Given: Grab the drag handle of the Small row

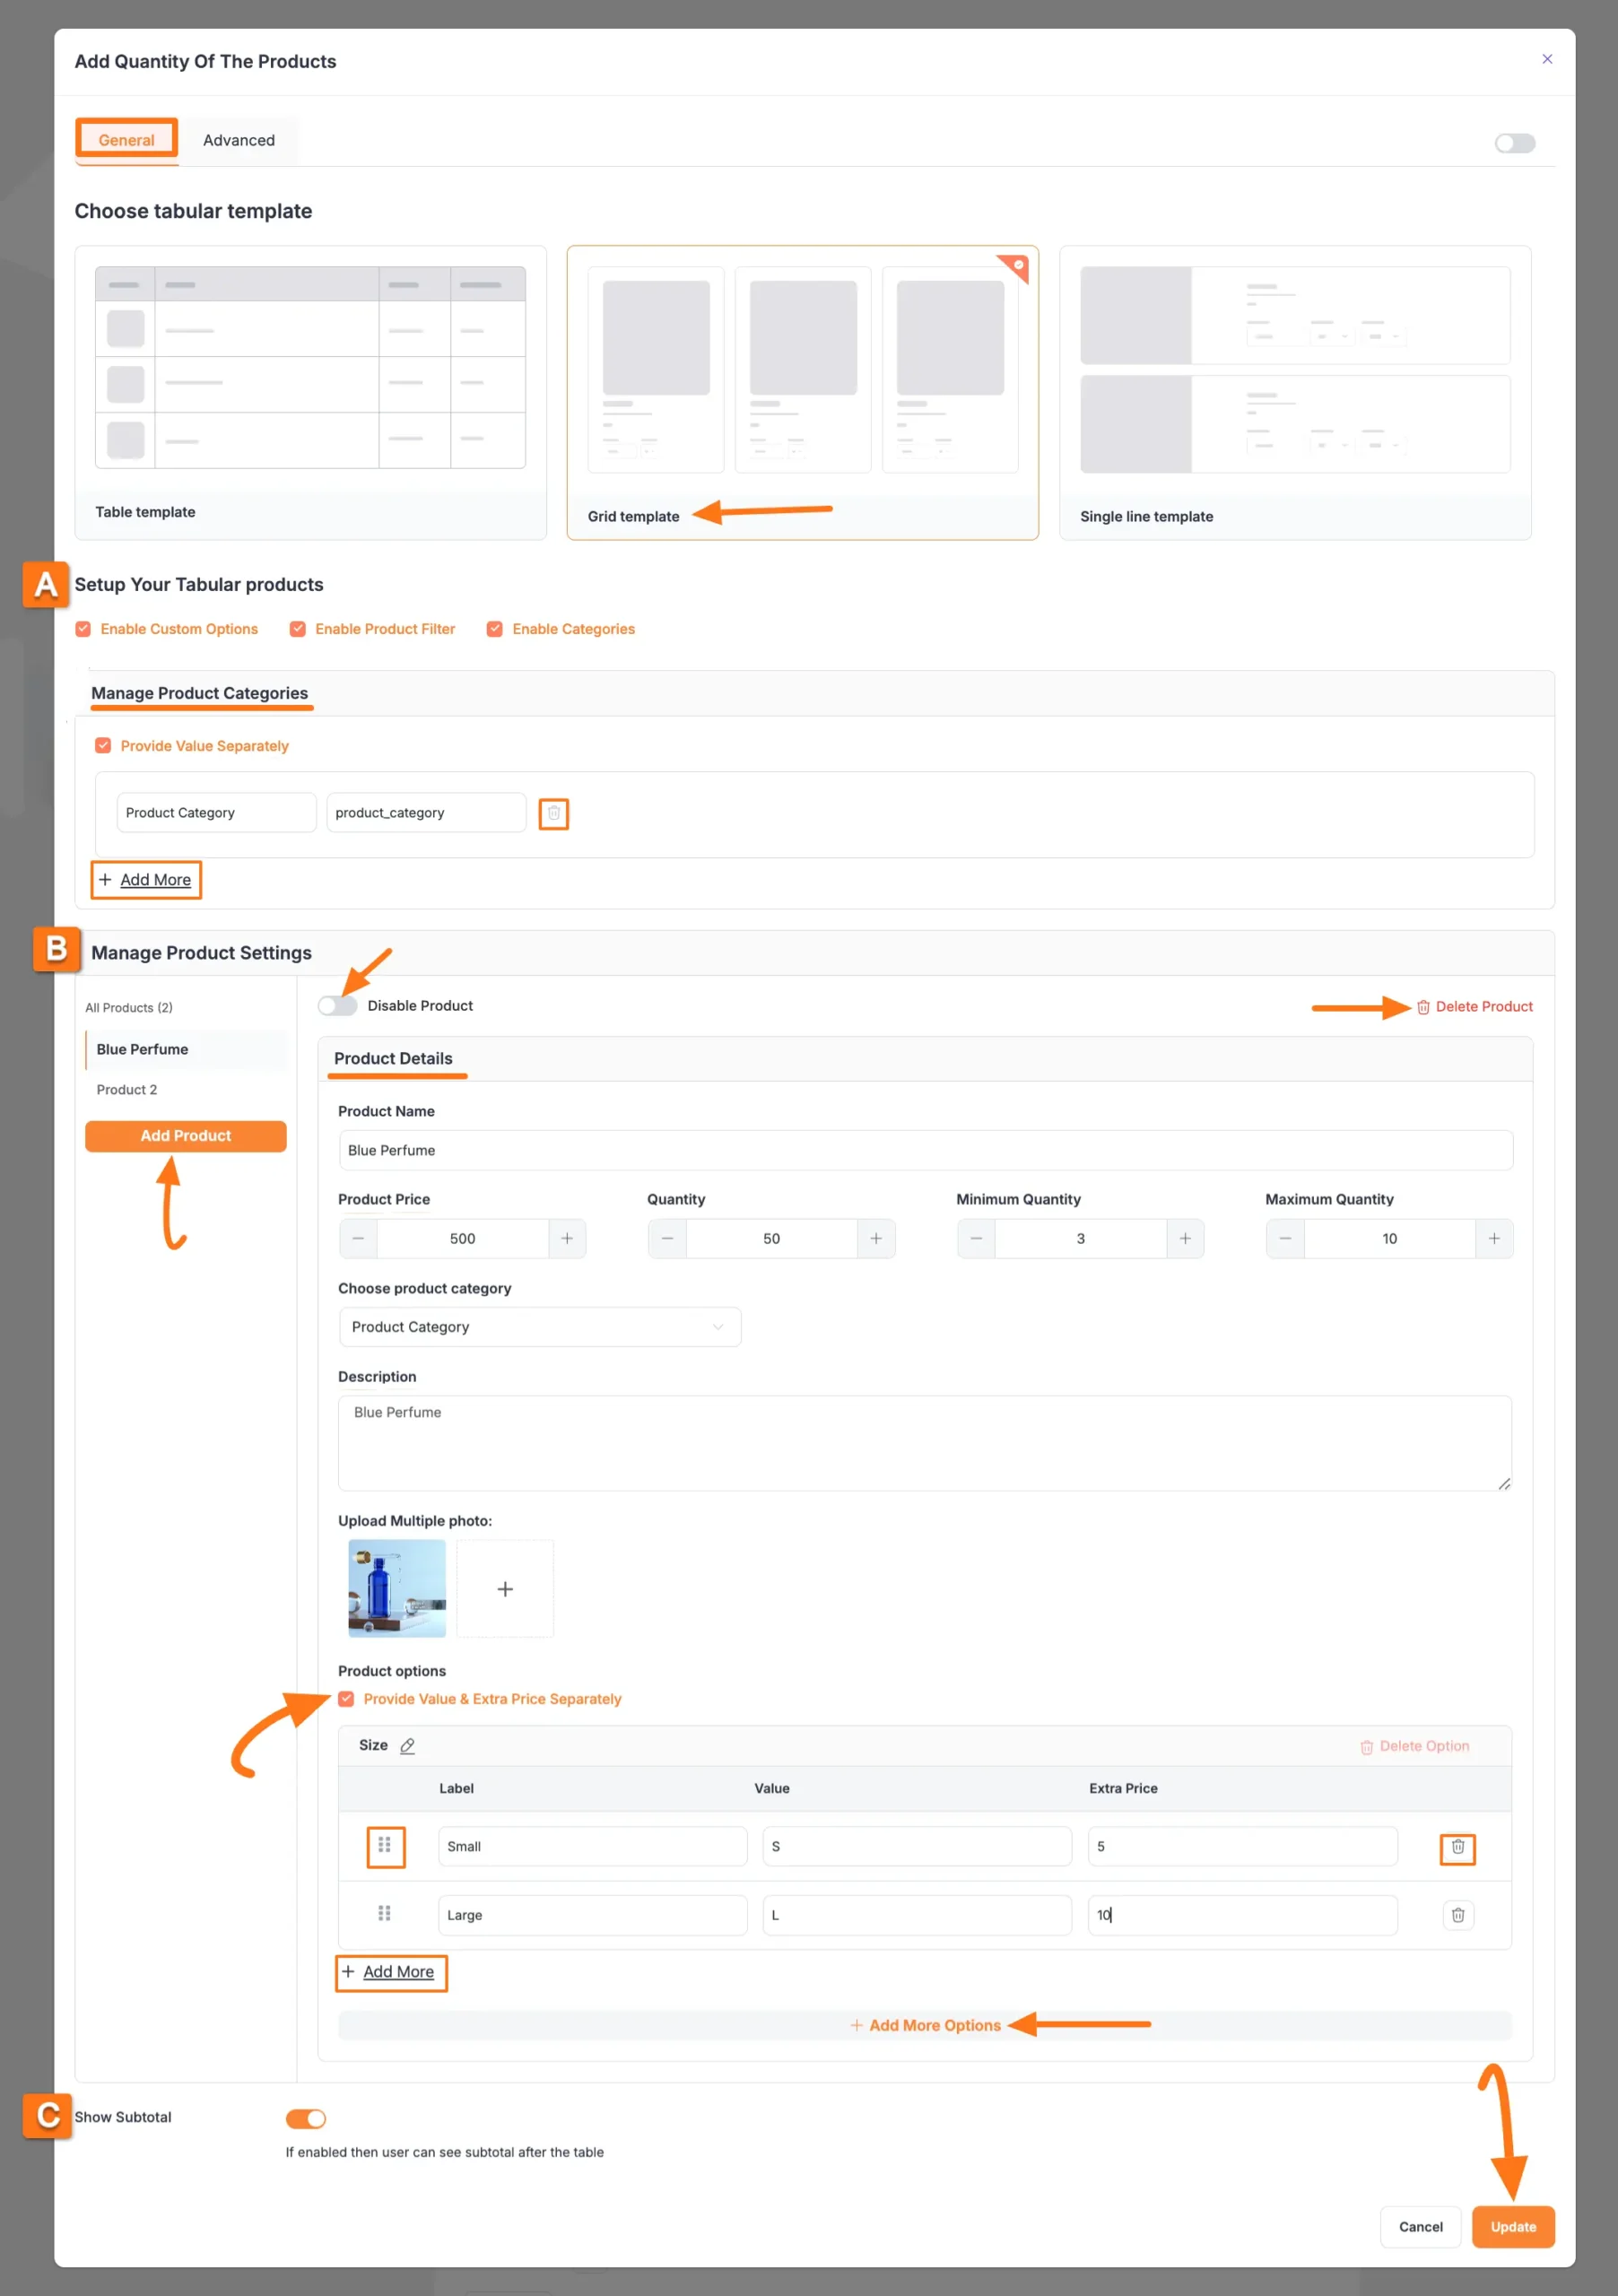Looking at the screenshot, I should (x=385, y=1847).
